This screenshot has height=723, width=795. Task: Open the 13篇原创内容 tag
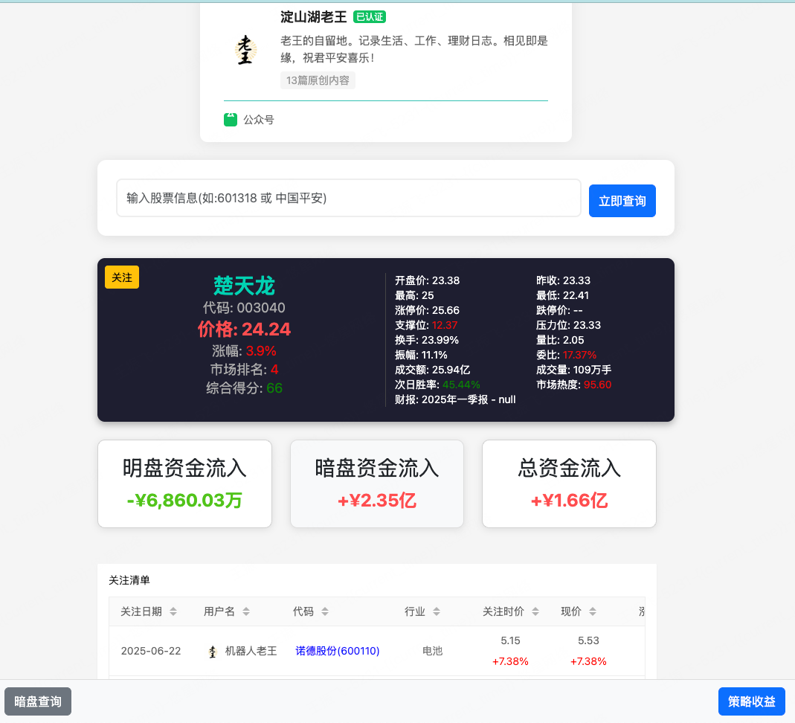318,80
